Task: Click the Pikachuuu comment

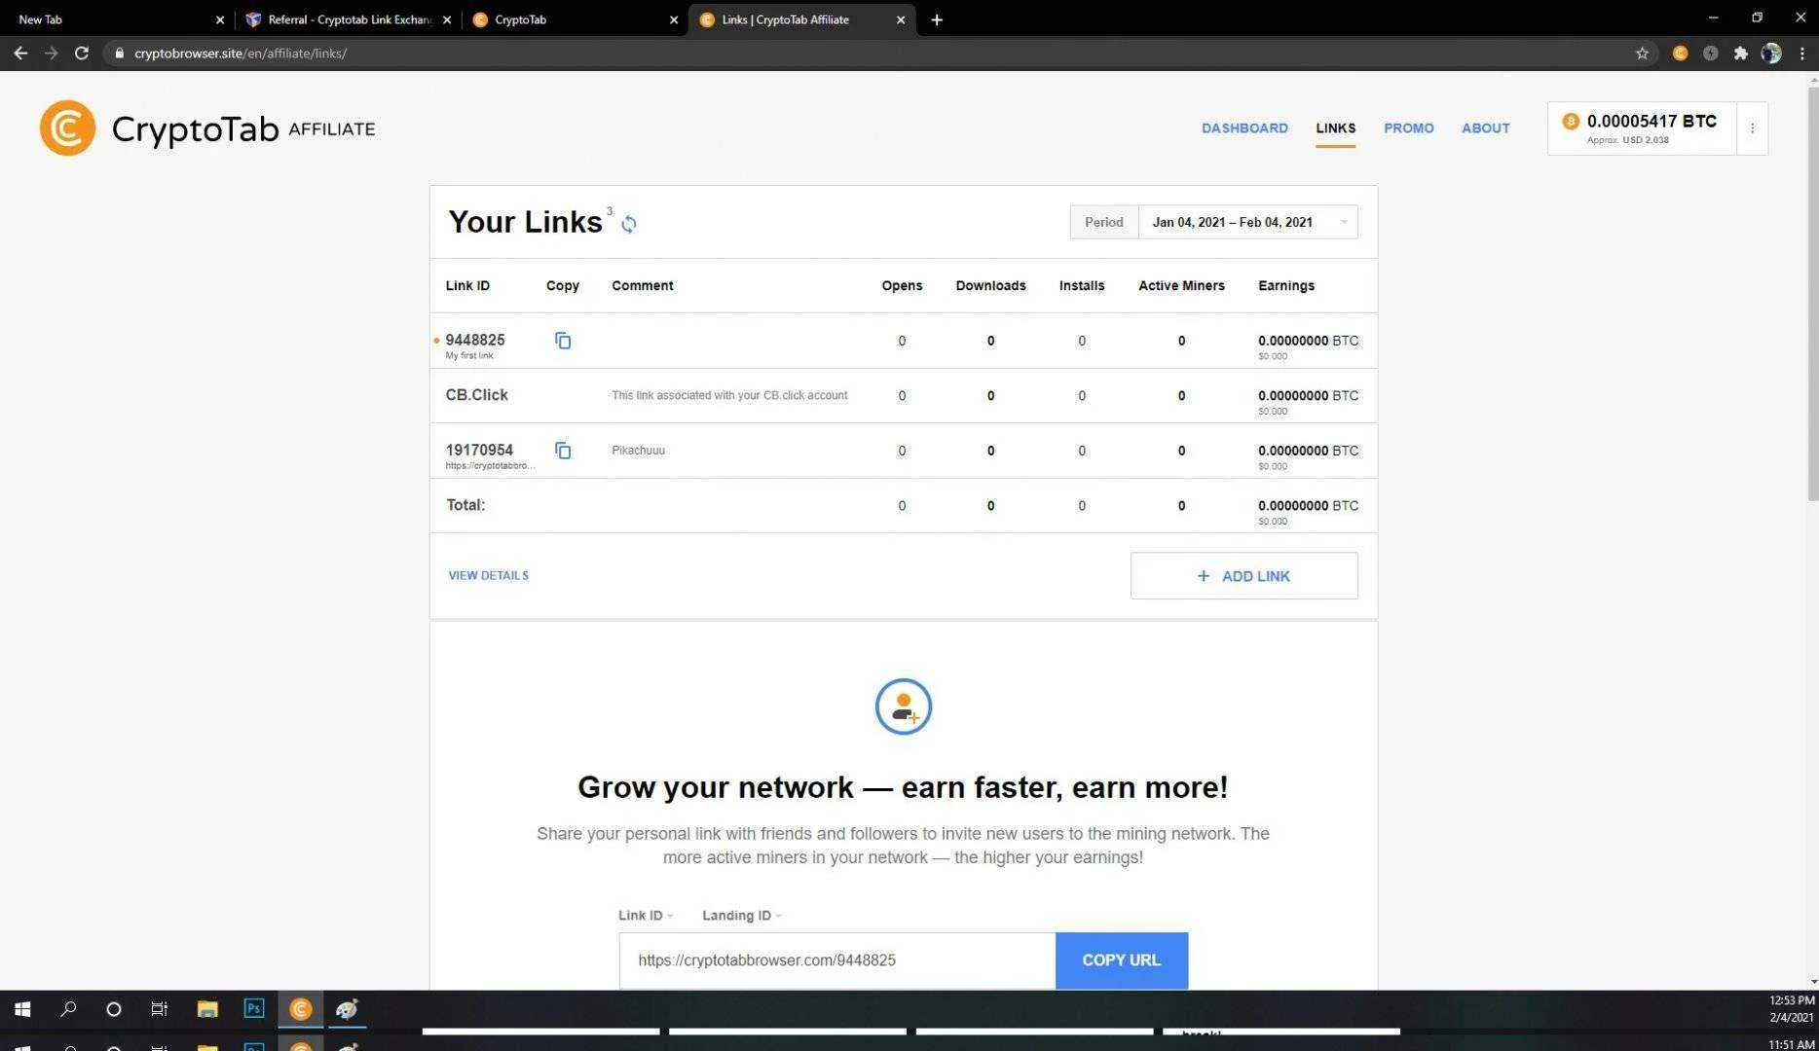Action: coord(638,451)
